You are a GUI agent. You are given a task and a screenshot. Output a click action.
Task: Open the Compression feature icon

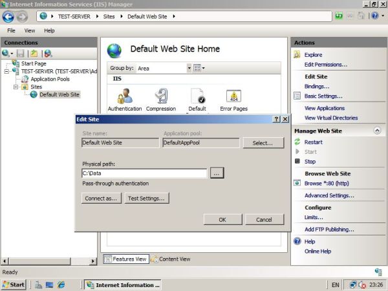click(161, 96)
